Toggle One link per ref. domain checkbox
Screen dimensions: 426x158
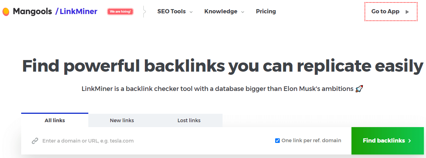[x=277, y=141]
